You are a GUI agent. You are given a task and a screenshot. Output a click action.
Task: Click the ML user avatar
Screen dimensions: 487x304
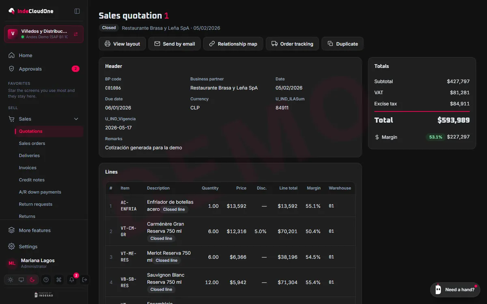tap(12, 263)
